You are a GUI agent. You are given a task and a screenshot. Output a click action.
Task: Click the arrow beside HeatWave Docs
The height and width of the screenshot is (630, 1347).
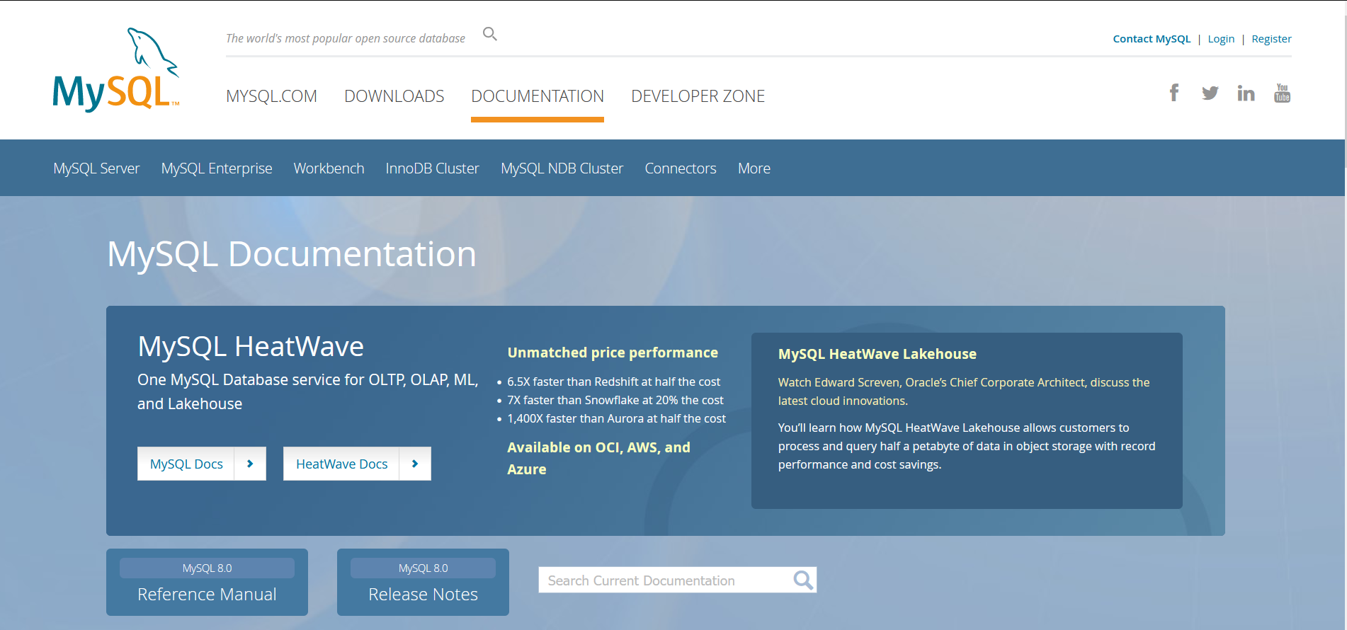point(415,464)
